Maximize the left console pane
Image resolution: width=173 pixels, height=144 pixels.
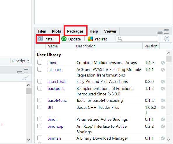coord(26,71)
